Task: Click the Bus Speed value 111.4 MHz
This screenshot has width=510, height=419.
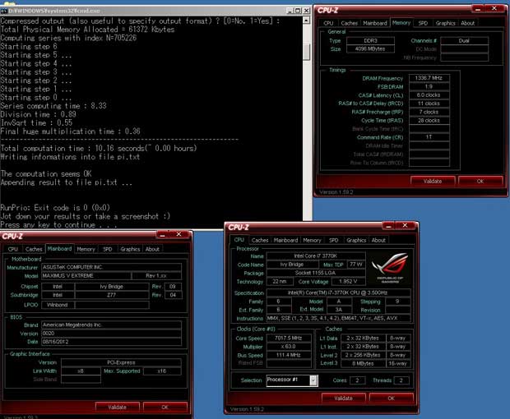Action: [x=289, y=355]
